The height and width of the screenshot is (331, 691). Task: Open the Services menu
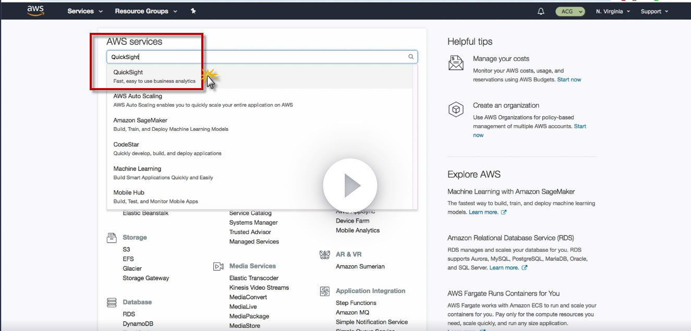85,11
